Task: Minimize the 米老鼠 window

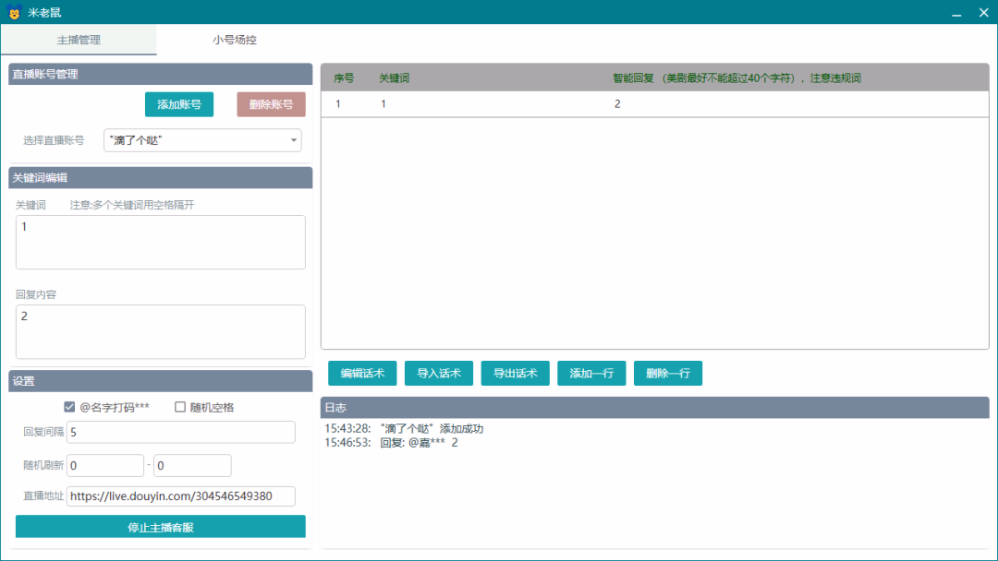Action: coord(956,13)
